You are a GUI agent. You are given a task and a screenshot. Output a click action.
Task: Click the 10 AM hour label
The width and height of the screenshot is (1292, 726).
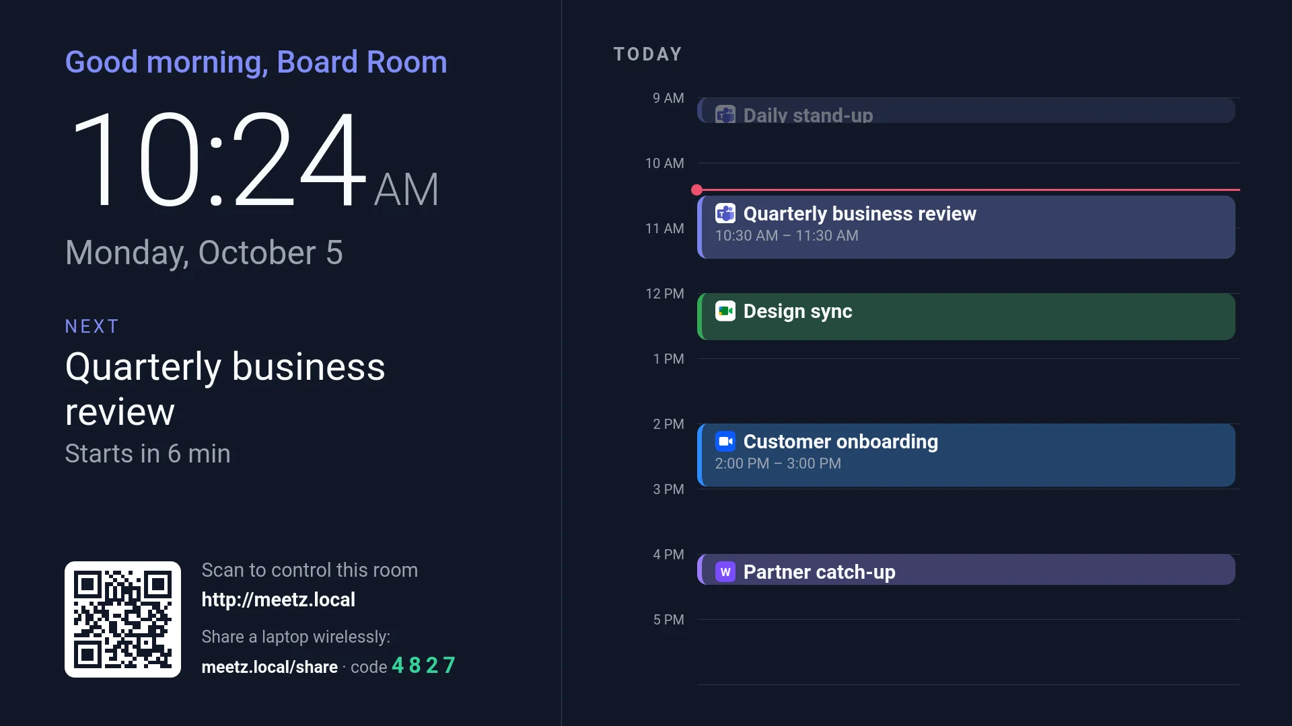[x=664, y=163]
